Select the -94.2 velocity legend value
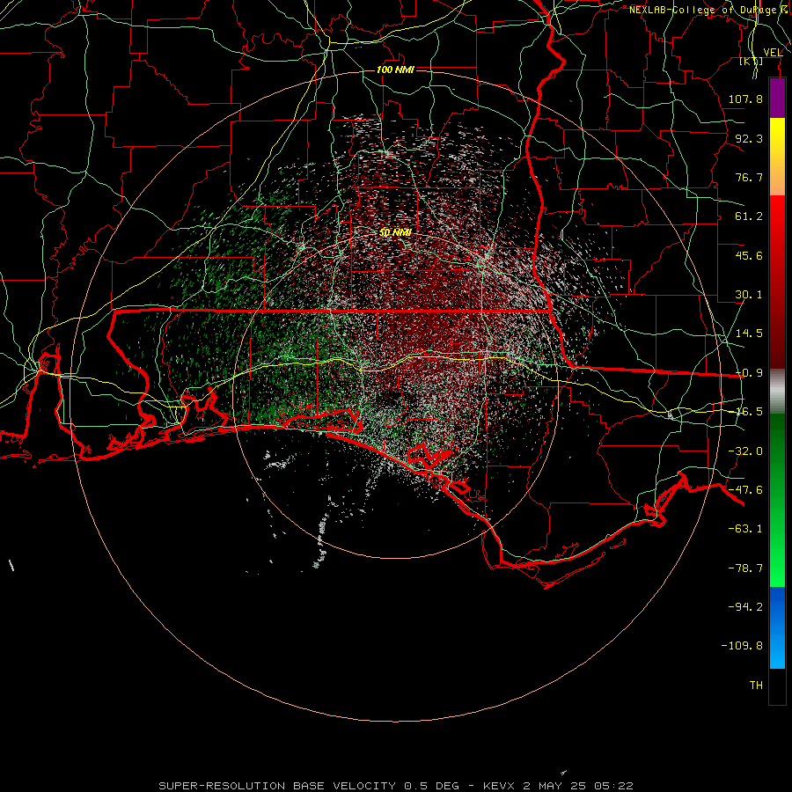 coord(745,607)
